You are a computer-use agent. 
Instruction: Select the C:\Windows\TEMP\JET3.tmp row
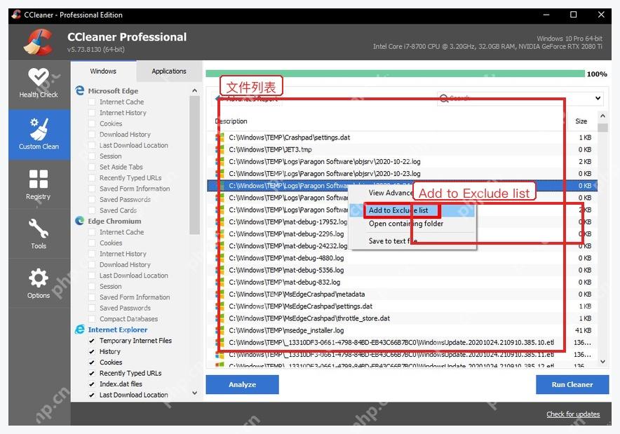(x=402, y=149)
